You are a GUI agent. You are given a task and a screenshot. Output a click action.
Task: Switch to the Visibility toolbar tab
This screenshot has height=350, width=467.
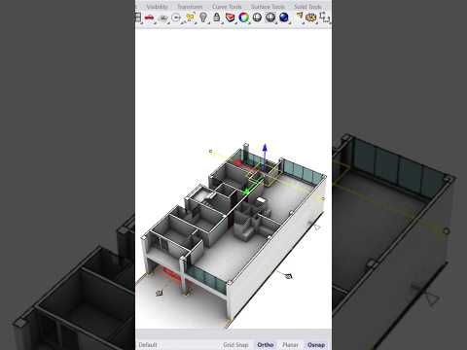[x=157, y=7]
